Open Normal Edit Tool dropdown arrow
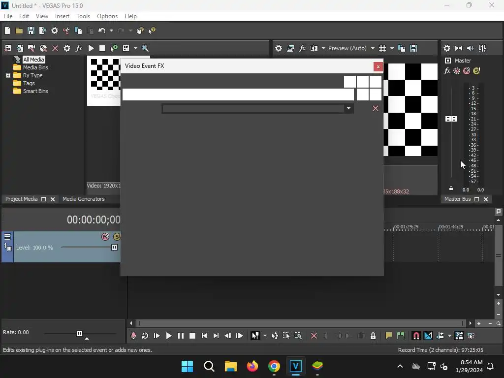The width and height of the screenshot is (504, 378). click(265, 336)
